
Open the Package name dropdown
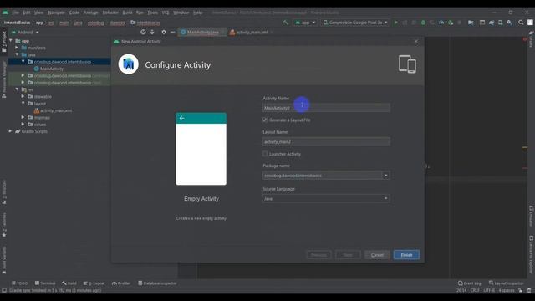tap(385, 176)
